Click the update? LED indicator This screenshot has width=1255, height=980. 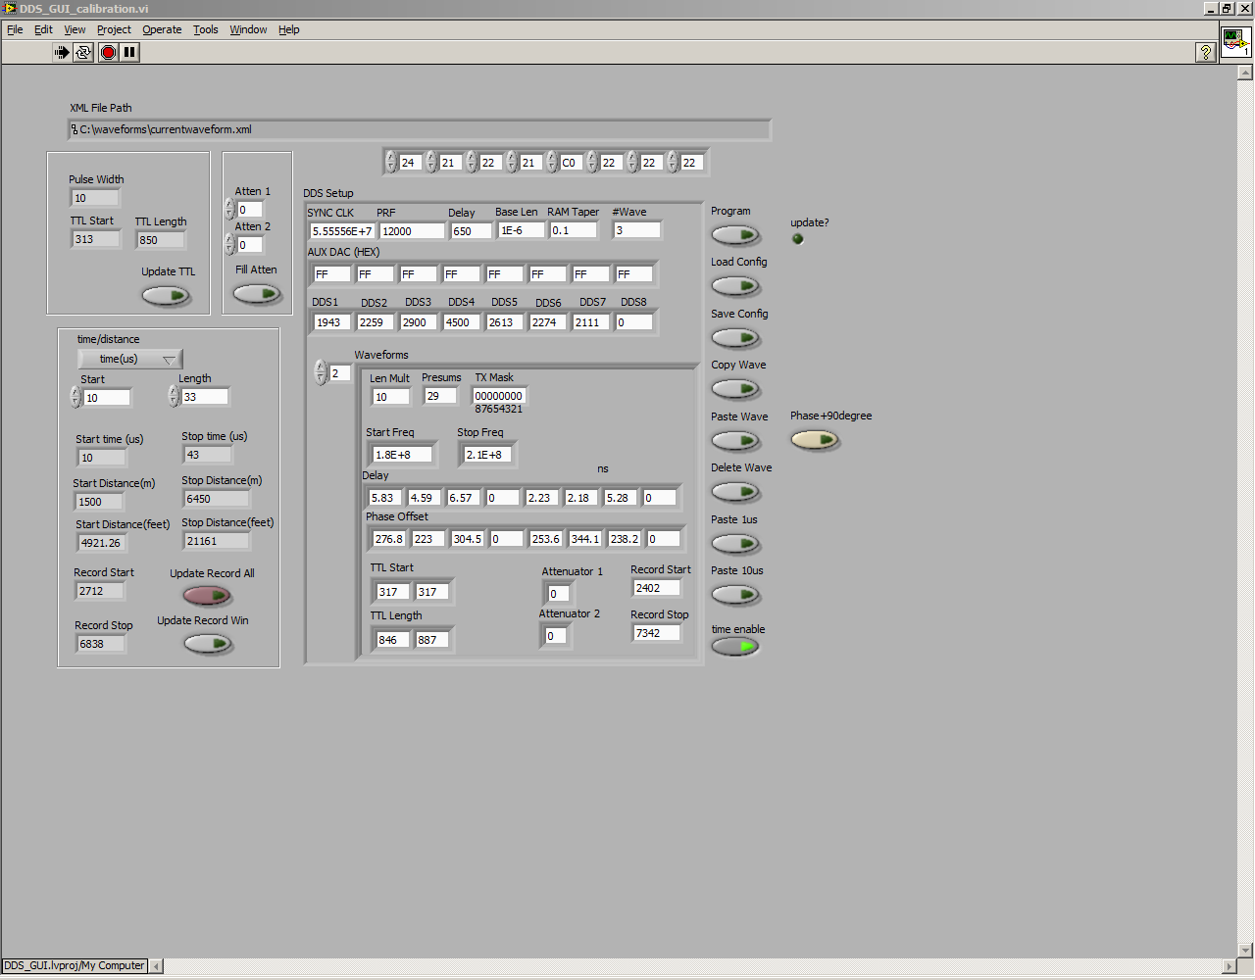tap(797, 239)
